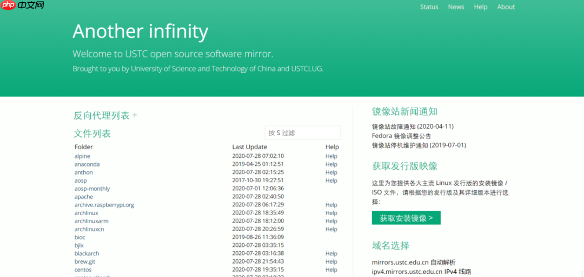This screenshot has height=277, width=584.
Task: Click the 文件列表 heading
Action: click(x=92, y=134)
